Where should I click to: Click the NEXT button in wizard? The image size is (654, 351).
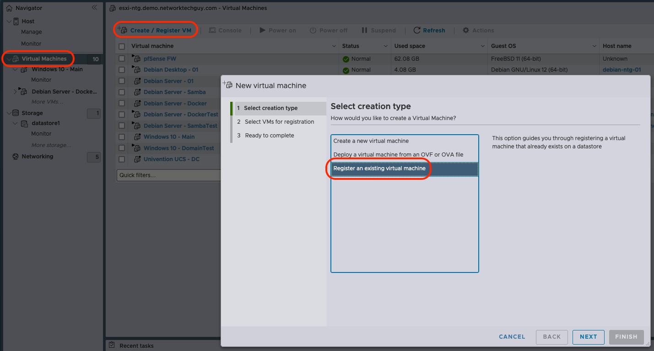[589, 337]
